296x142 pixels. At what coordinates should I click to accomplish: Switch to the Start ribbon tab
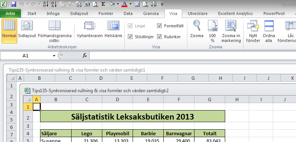[x=32, y=13]
